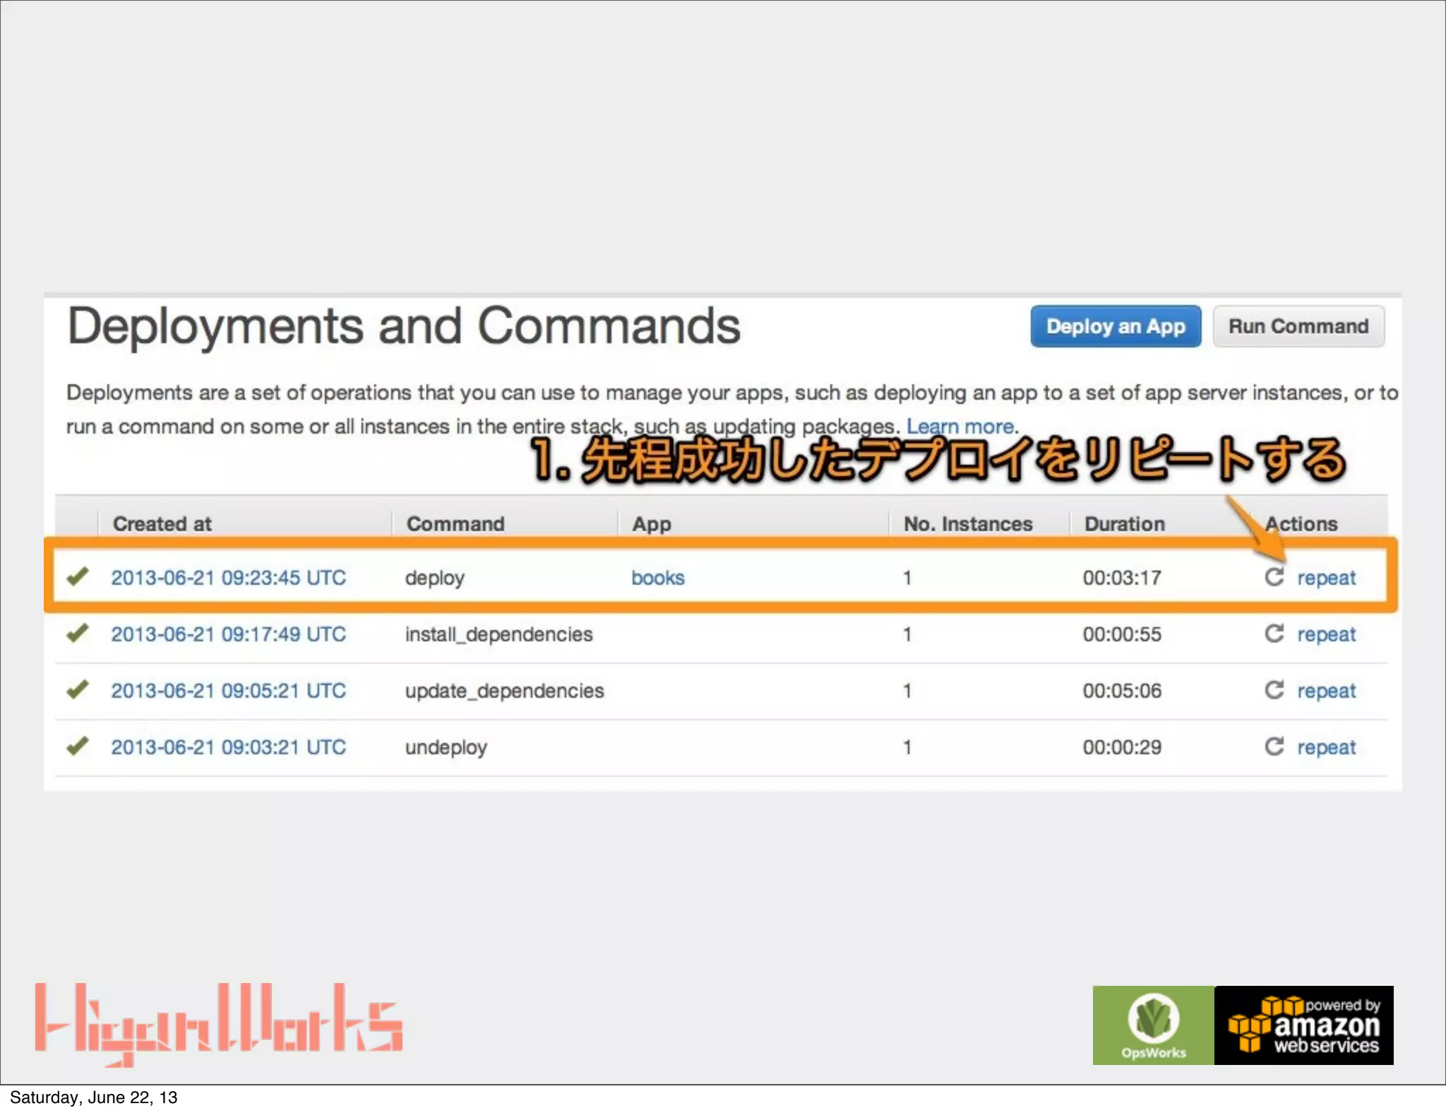
Task: Click the Duration column header
Action: coord(1124,524)
